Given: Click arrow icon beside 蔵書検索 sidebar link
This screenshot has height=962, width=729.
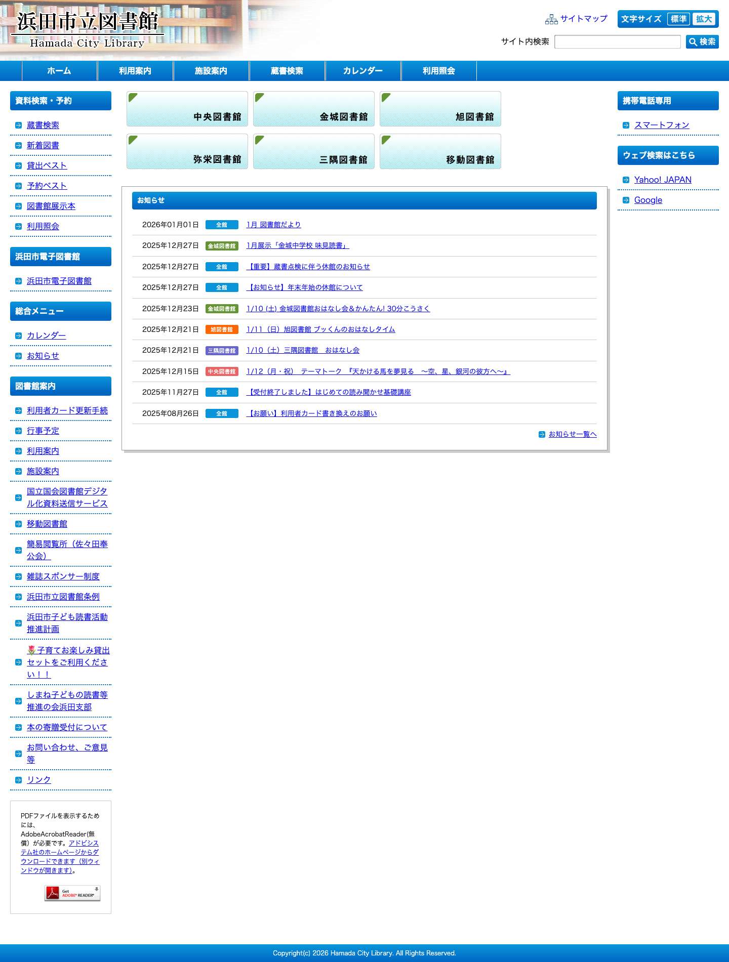Looking at the screenshot, I should pos(18,125).
